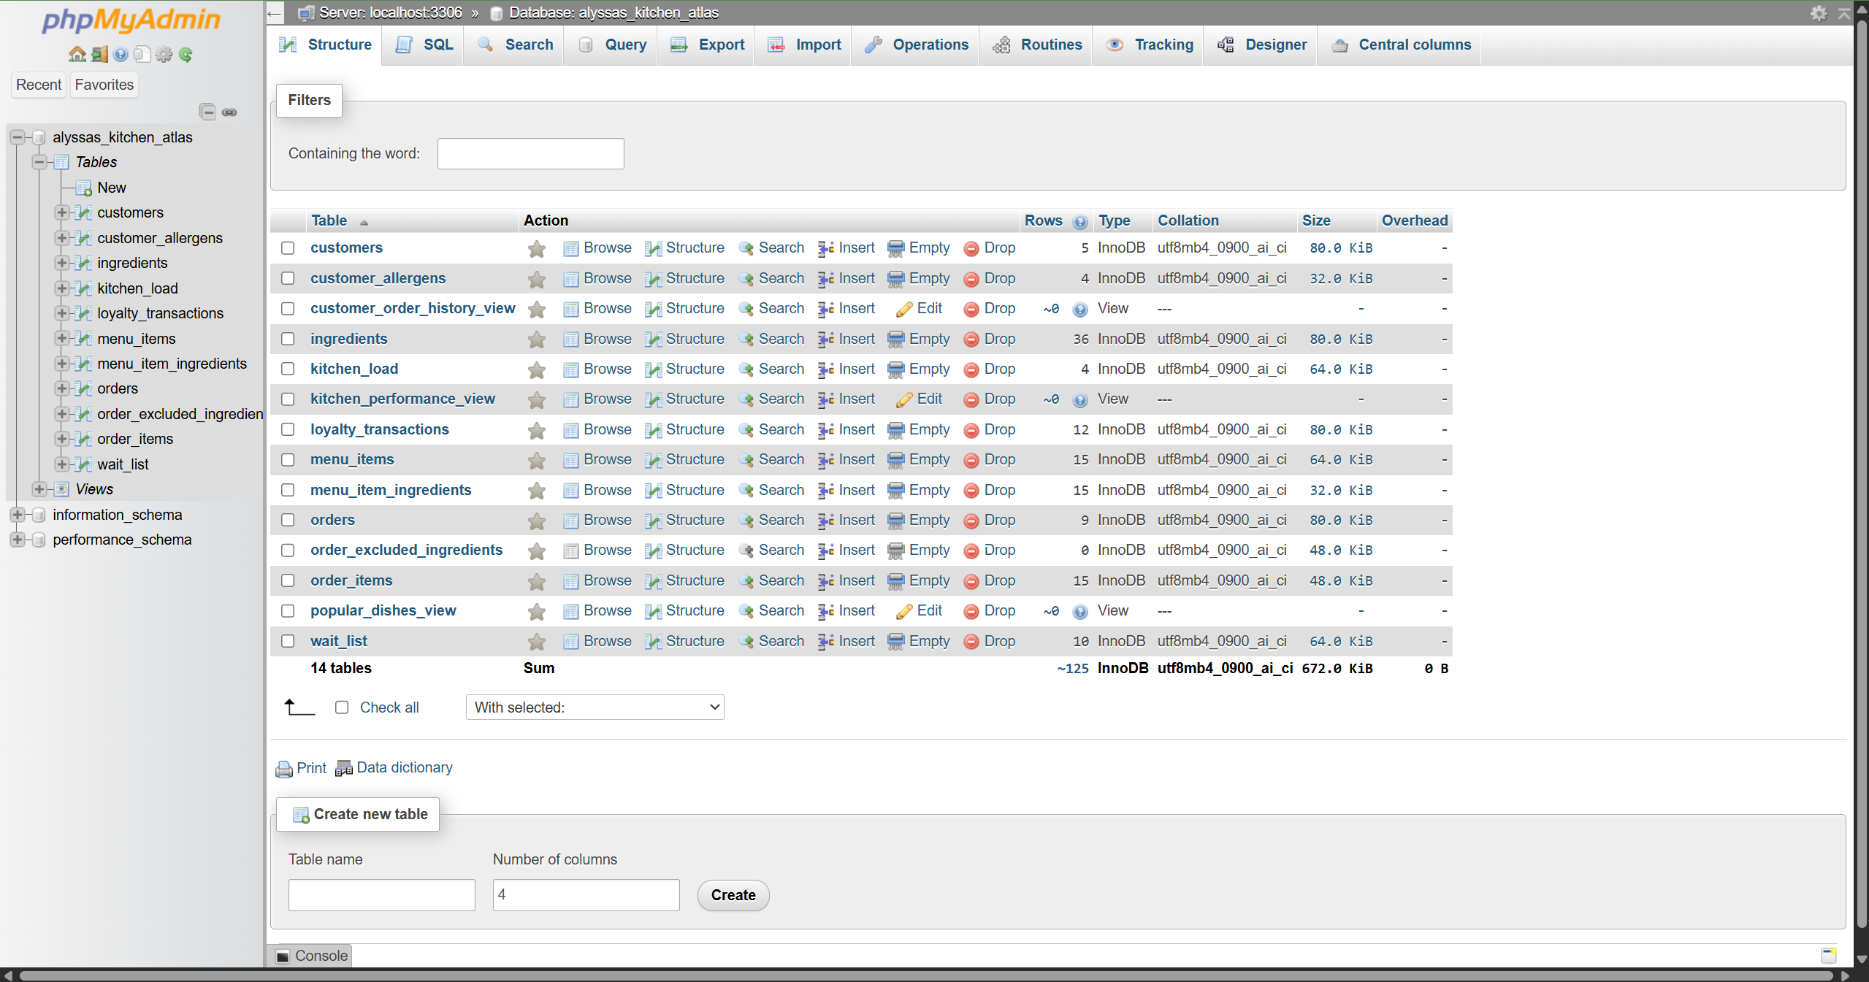Click the Structure icon for order_items row

click(653, 582)
